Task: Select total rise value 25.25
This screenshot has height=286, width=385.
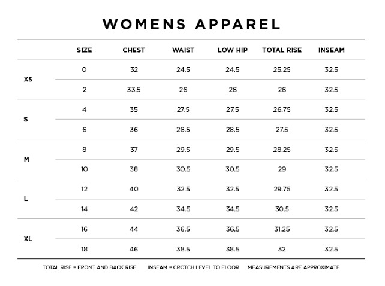Action: (x=282, y=69)
